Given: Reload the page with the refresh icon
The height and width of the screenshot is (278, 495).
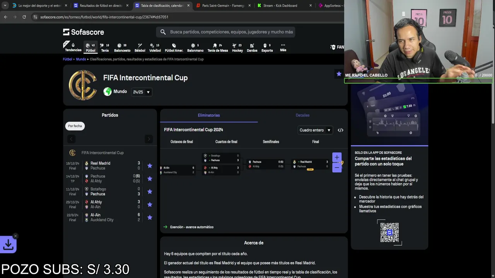Looking at the screenshot, I should pyautogui.click(x=24, y=17).
